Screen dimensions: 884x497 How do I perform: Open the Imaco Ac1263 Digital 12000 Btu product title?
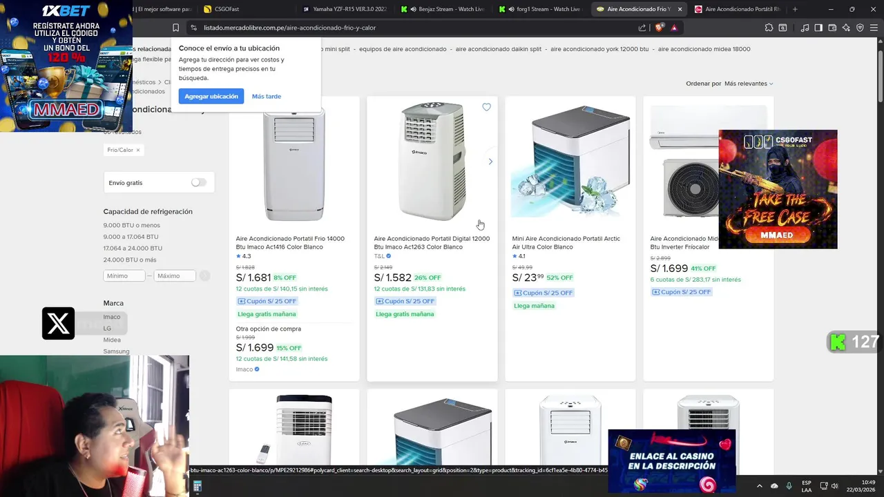pyautogui.click(x=432, y=243)
